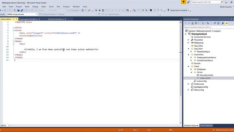Click the Refresh browser icon in toolbar

coord(83,10)
